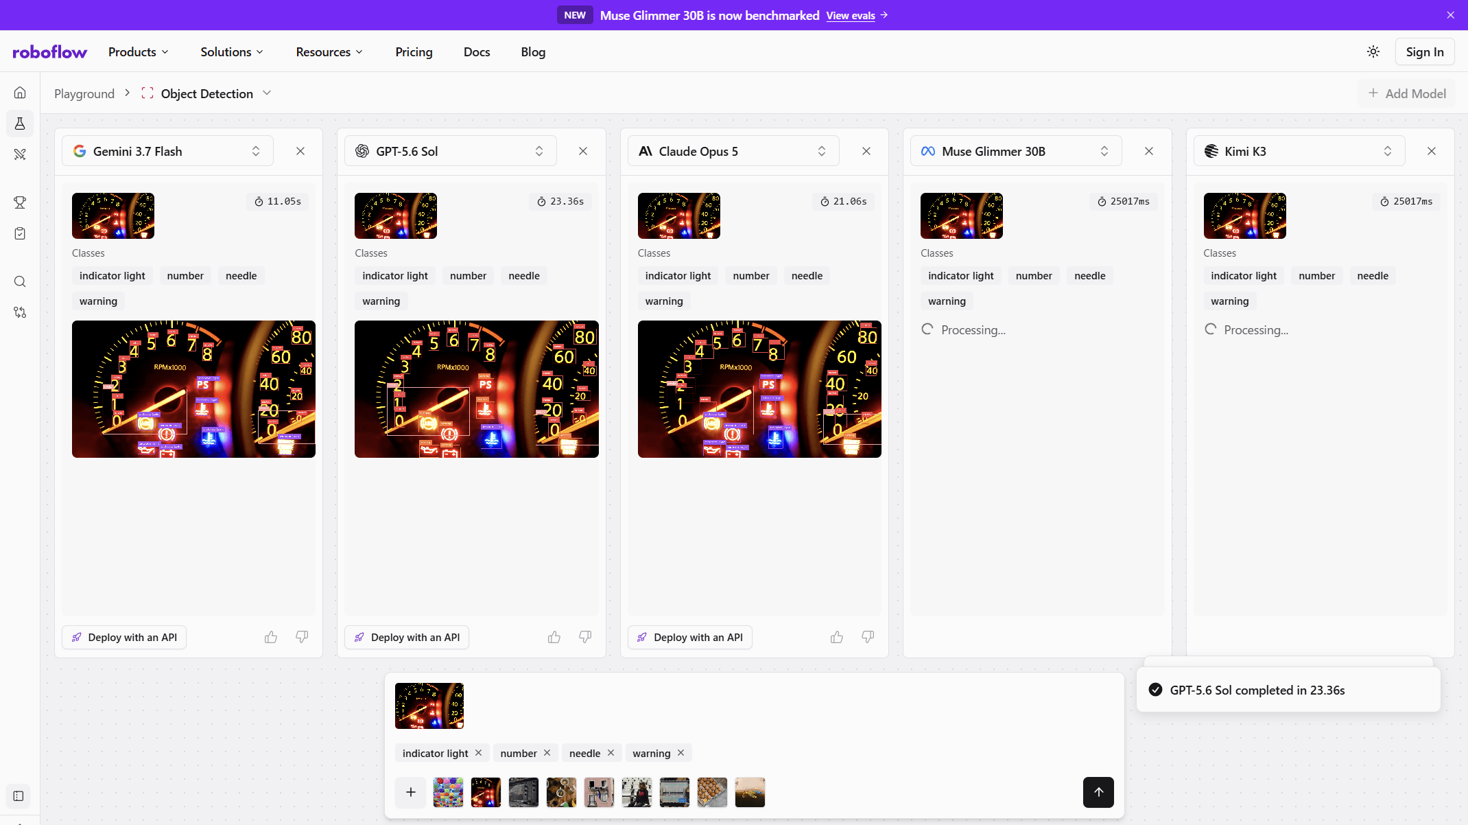Expand the Solutions menu

point(232,51)
